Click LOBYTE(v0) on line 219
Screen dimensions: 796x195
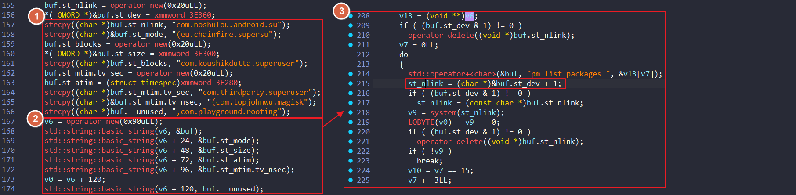(430, 122)
